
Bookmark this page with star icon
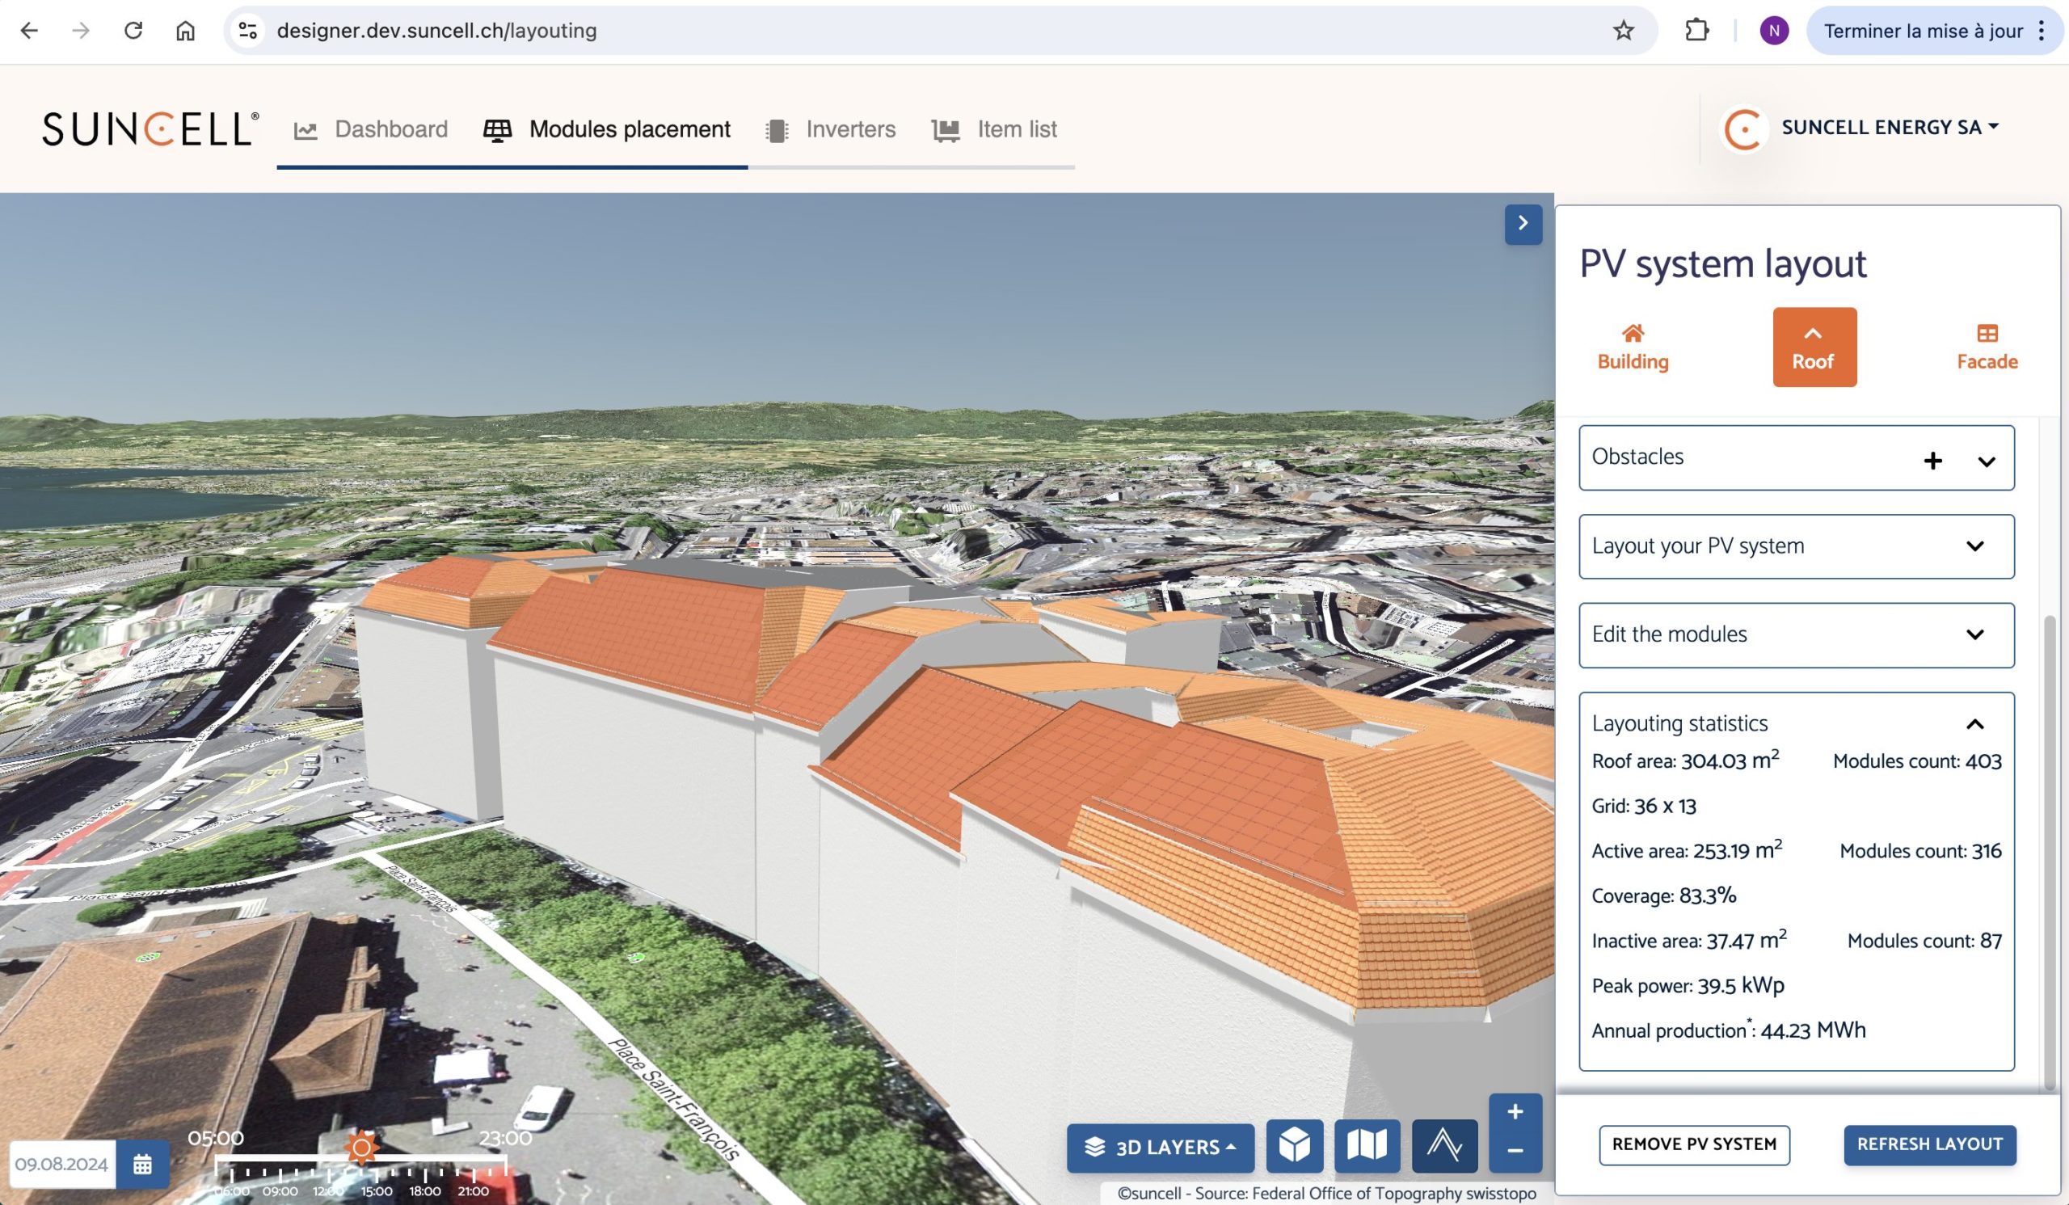click(1623, 32)
